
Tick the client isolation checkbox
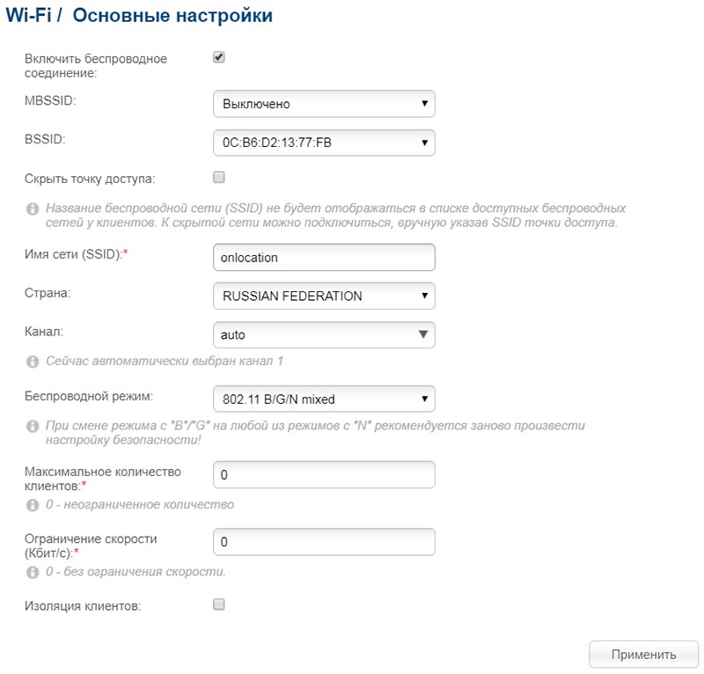coord(218,604)
